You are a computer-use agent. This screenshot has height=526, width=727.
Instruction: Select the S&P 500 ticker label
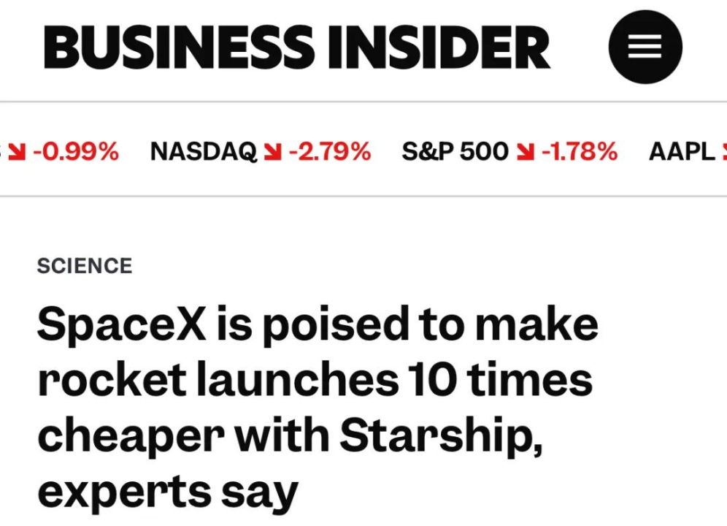click(455, 152)
